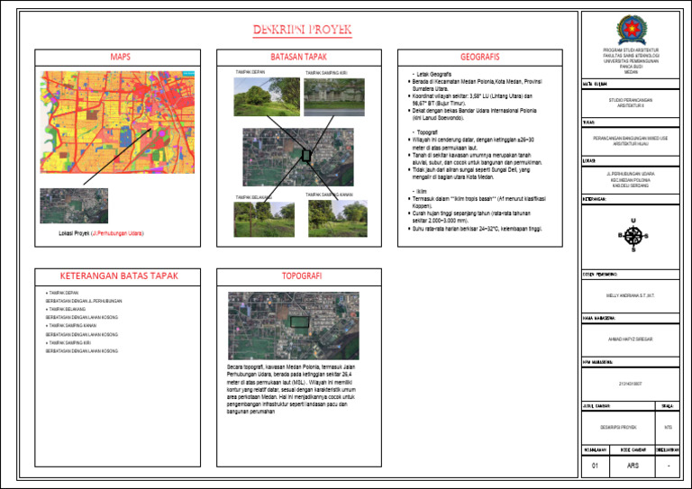This screenshot has height=489, width=692.
Task: Click the Secara topografi paragraph text
Action: (x=291, y=389)
